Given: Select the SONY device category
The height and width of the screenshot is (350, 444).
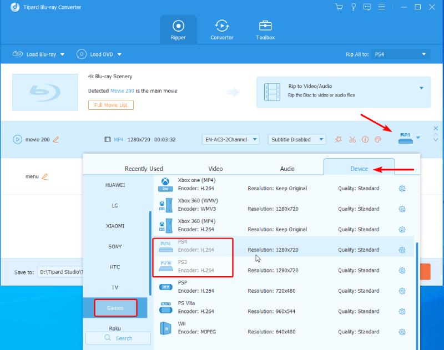Looking at the screenshot, I should click(x=115, y=246).
